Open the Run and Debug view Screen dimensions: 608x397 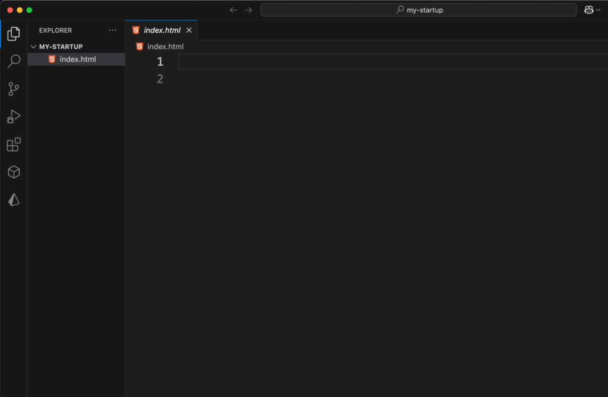pyautogui.click(x=14, y=117)
